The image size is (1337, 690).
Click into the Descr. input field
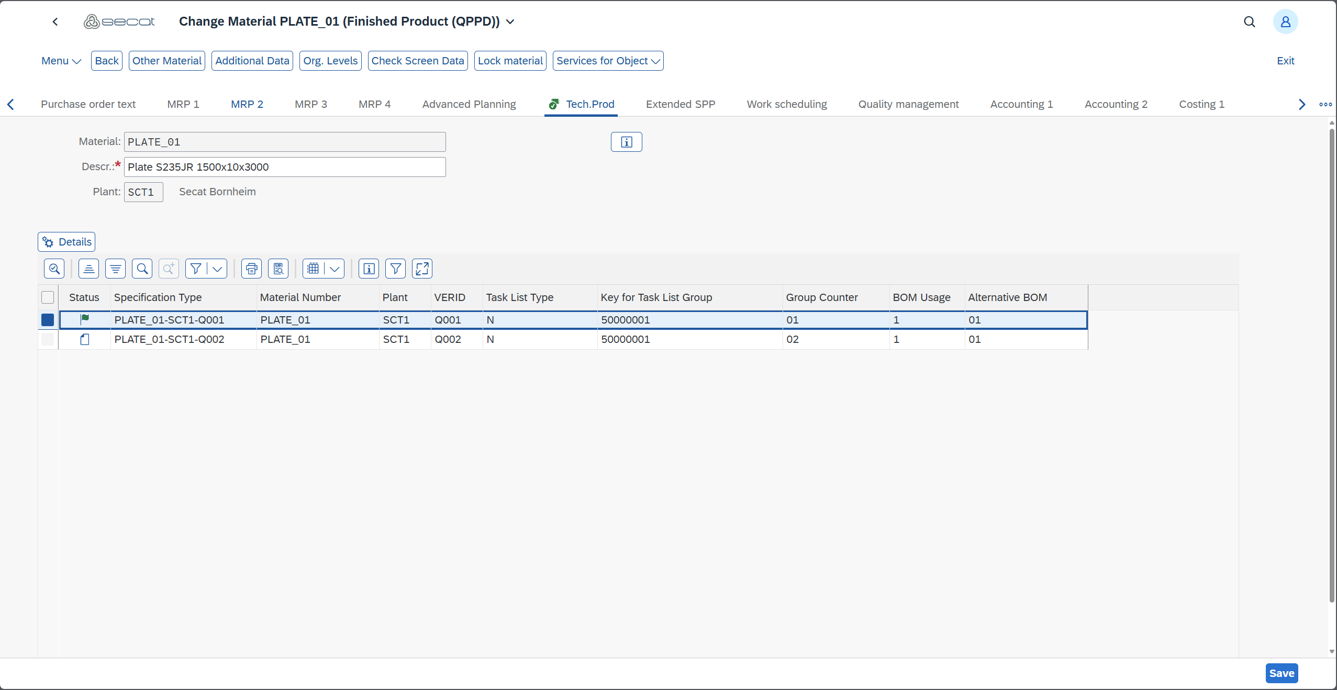coord(284,167)
